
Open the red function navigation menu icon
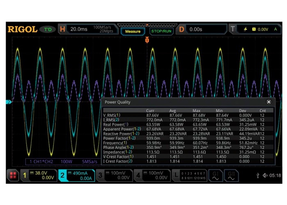point(14,175)
